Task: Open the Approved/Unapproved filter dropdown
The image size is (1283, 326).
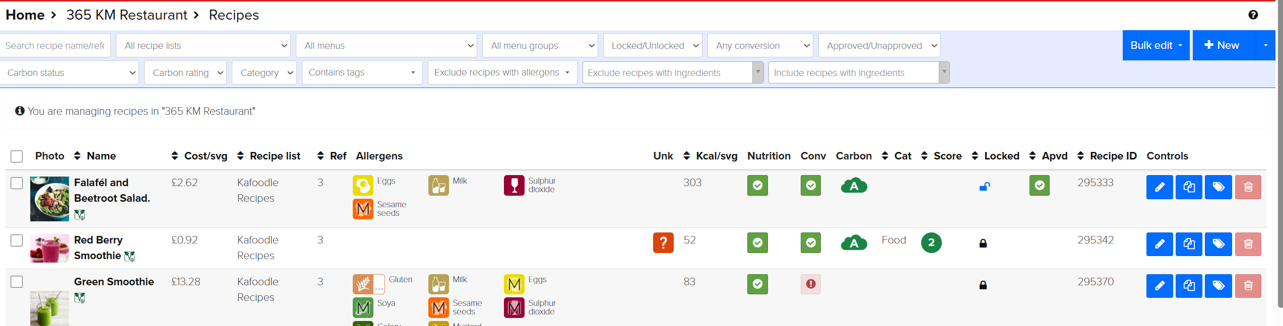Action: pyautogui.click(x=878, y=45)
